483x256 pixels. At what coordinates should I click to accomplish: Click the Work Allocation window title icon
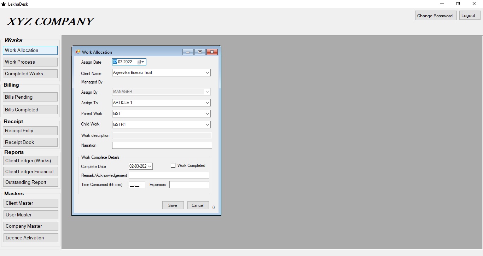pyautogui.click(x=78, y=52)
